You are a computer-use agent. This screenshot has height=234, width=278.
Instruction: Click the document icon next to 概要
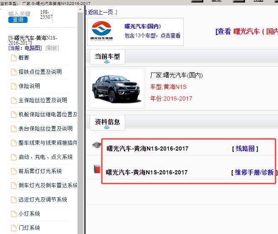click(14, 58)
